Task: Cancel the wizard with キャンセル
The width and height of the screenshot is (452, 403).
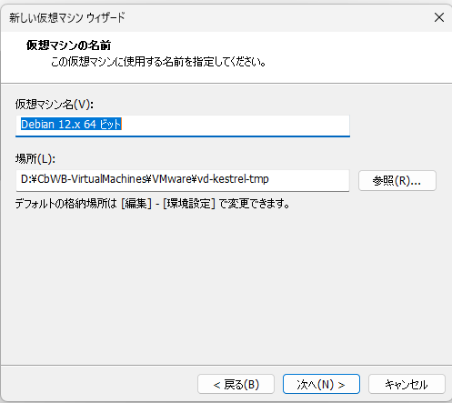Action: coord(407,385)
